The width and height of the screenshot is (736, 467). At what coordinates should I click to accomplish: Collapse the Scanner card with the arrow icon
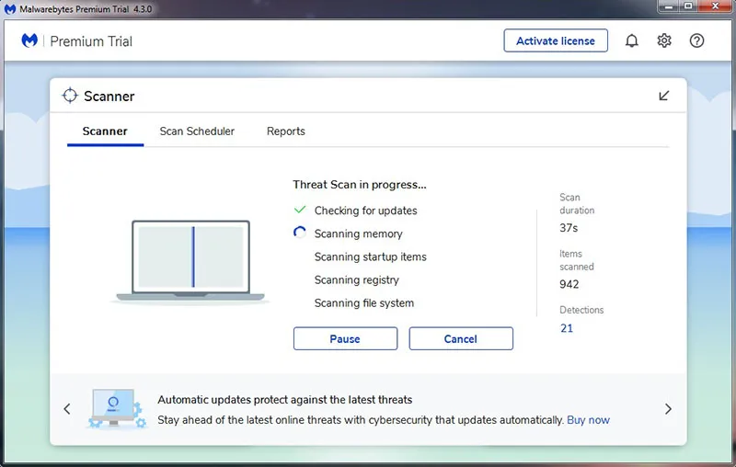pos(663,96)
